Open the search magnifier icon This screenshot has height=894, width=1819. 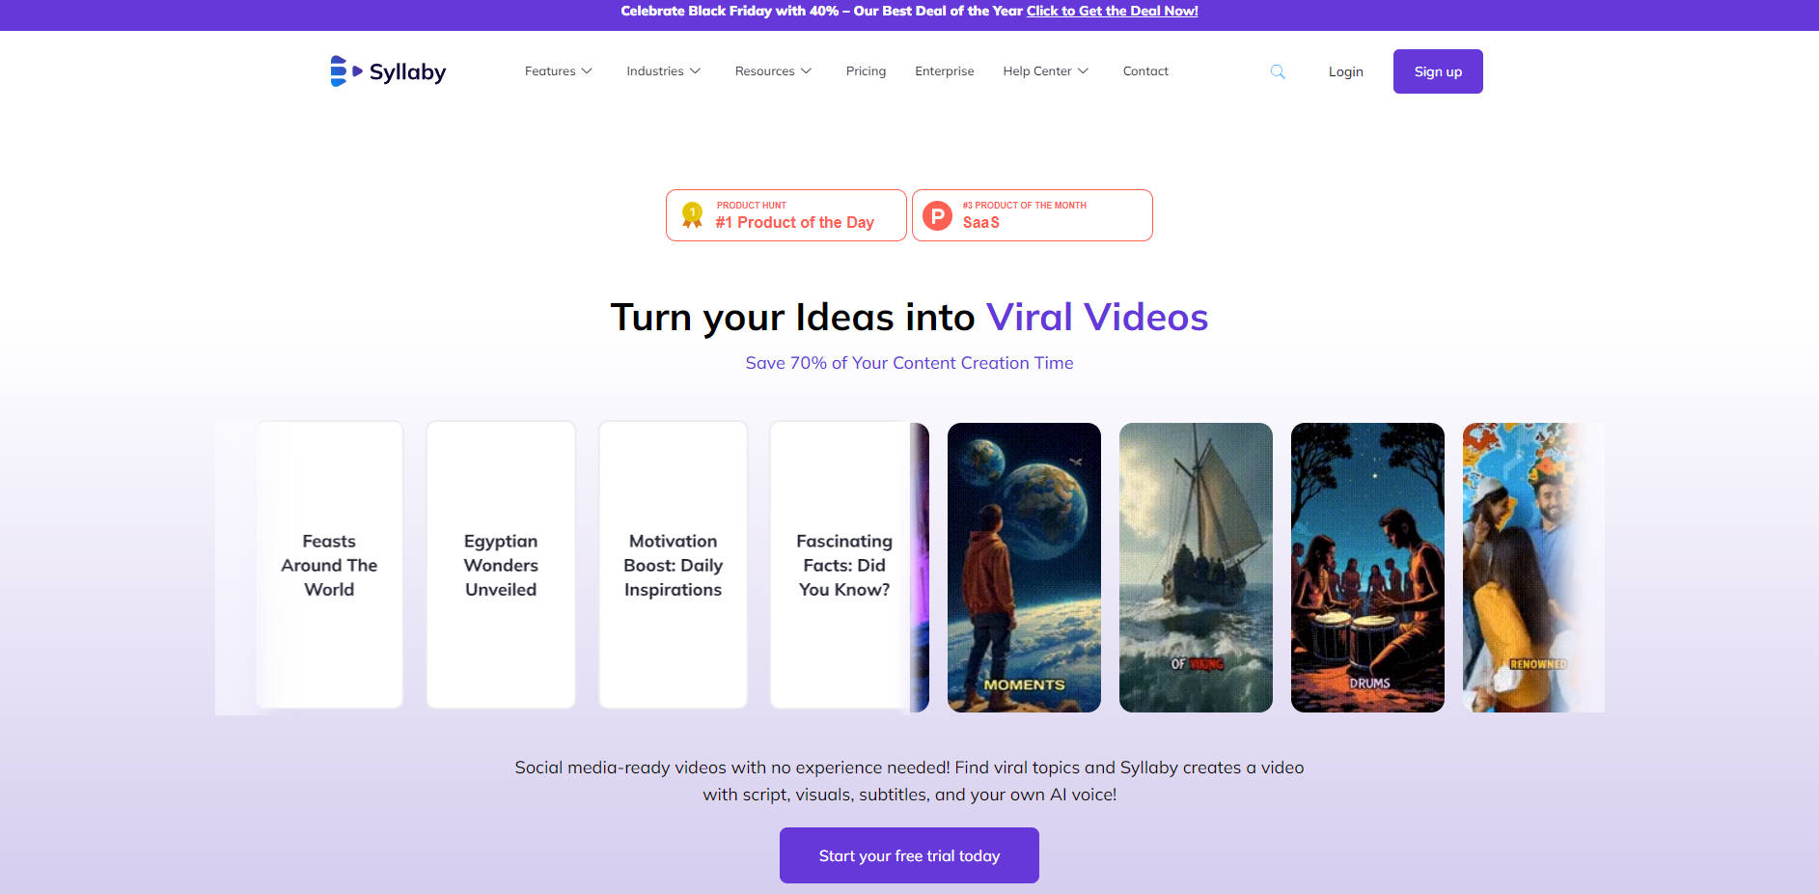click(1278, 71)
